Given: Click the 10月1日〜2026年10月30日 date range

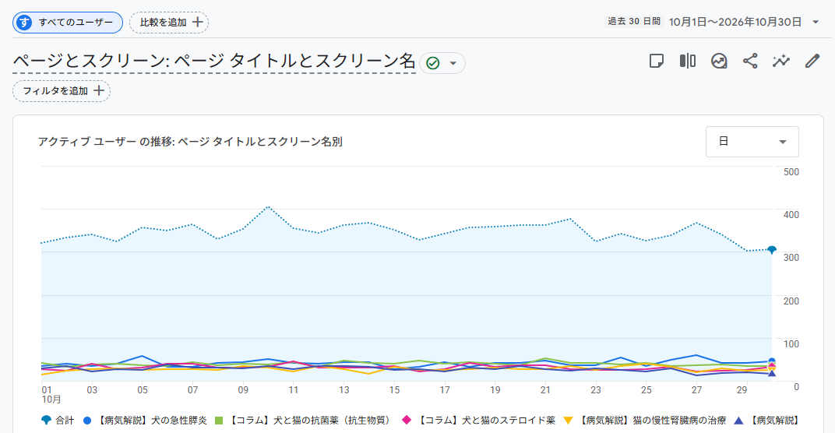Looking at the screenshot, I should coord(735,23).
